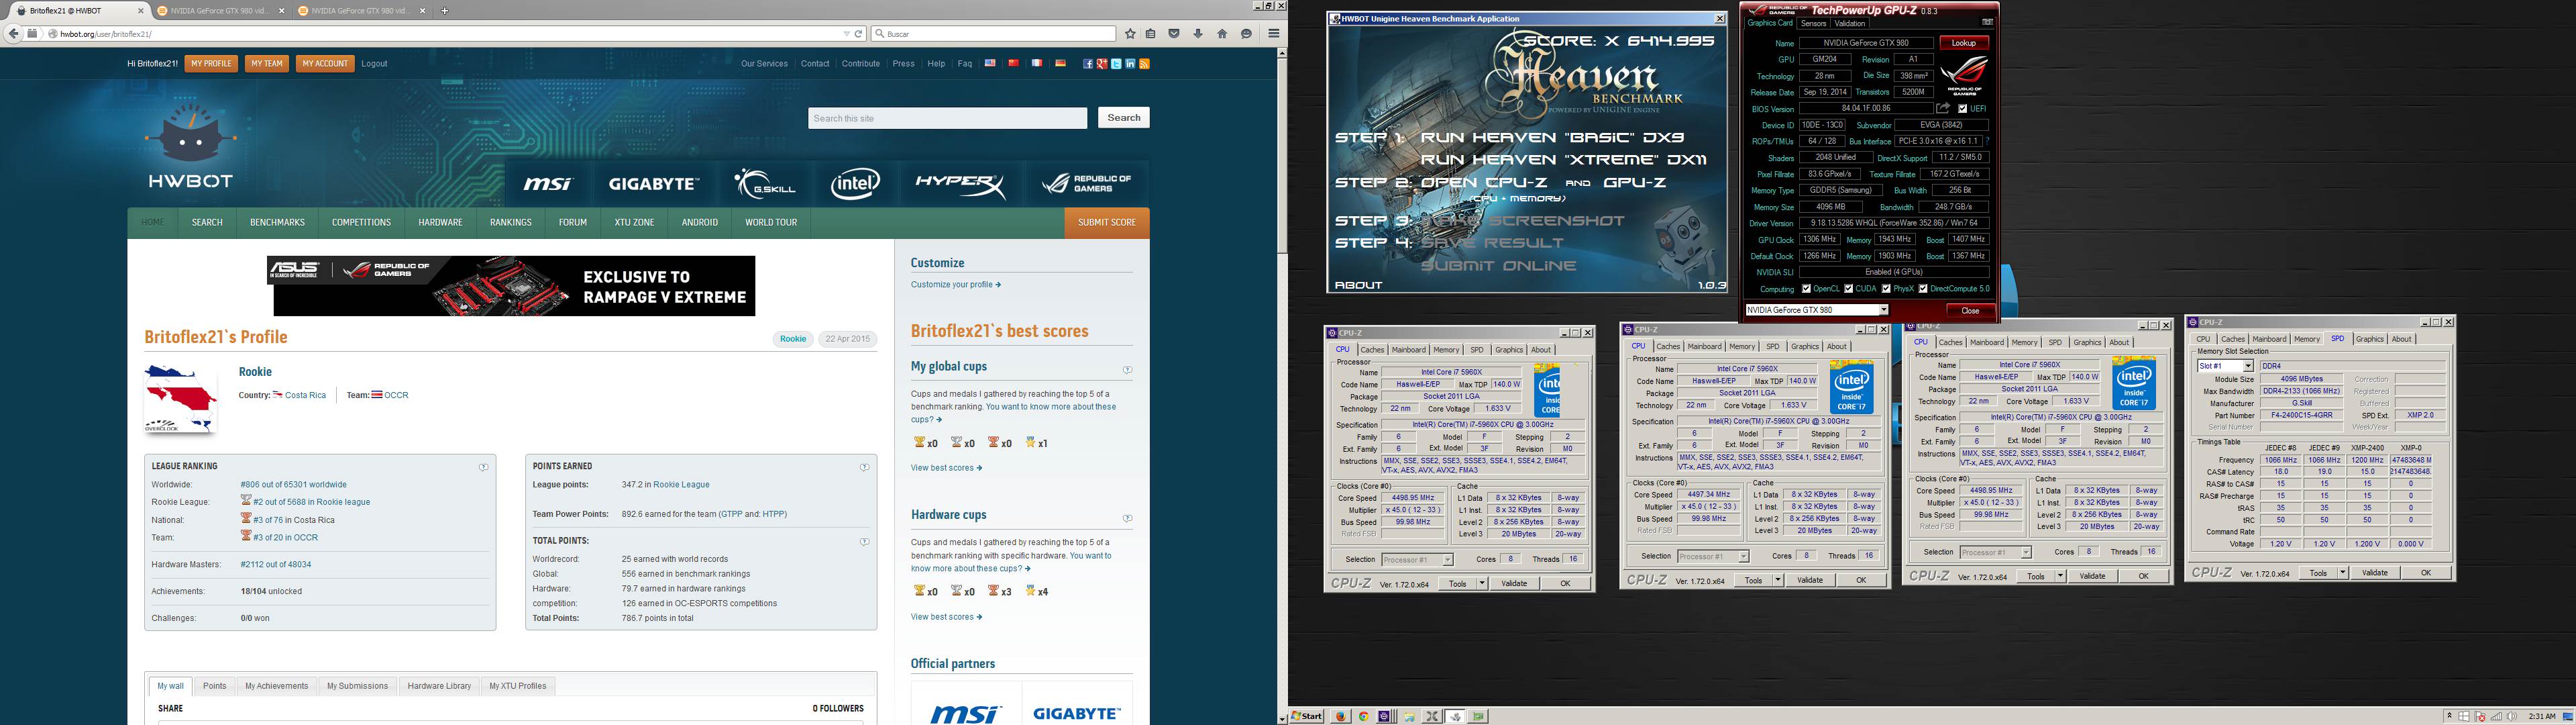
Task: Toggle the CUDA checkbox in GPU-Z
Action: (1848, 289)
